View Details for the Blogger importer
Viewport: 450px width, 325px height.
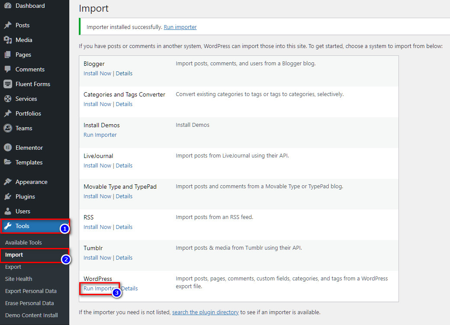pyautogui.click(x=124, y=74)
